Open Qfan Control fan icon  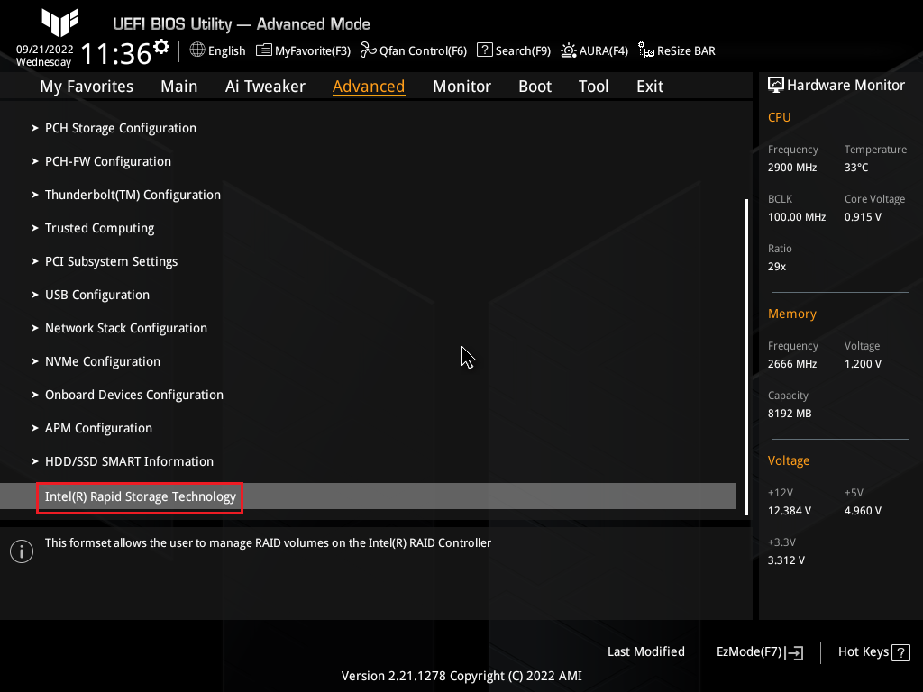[x=369, y=50]
